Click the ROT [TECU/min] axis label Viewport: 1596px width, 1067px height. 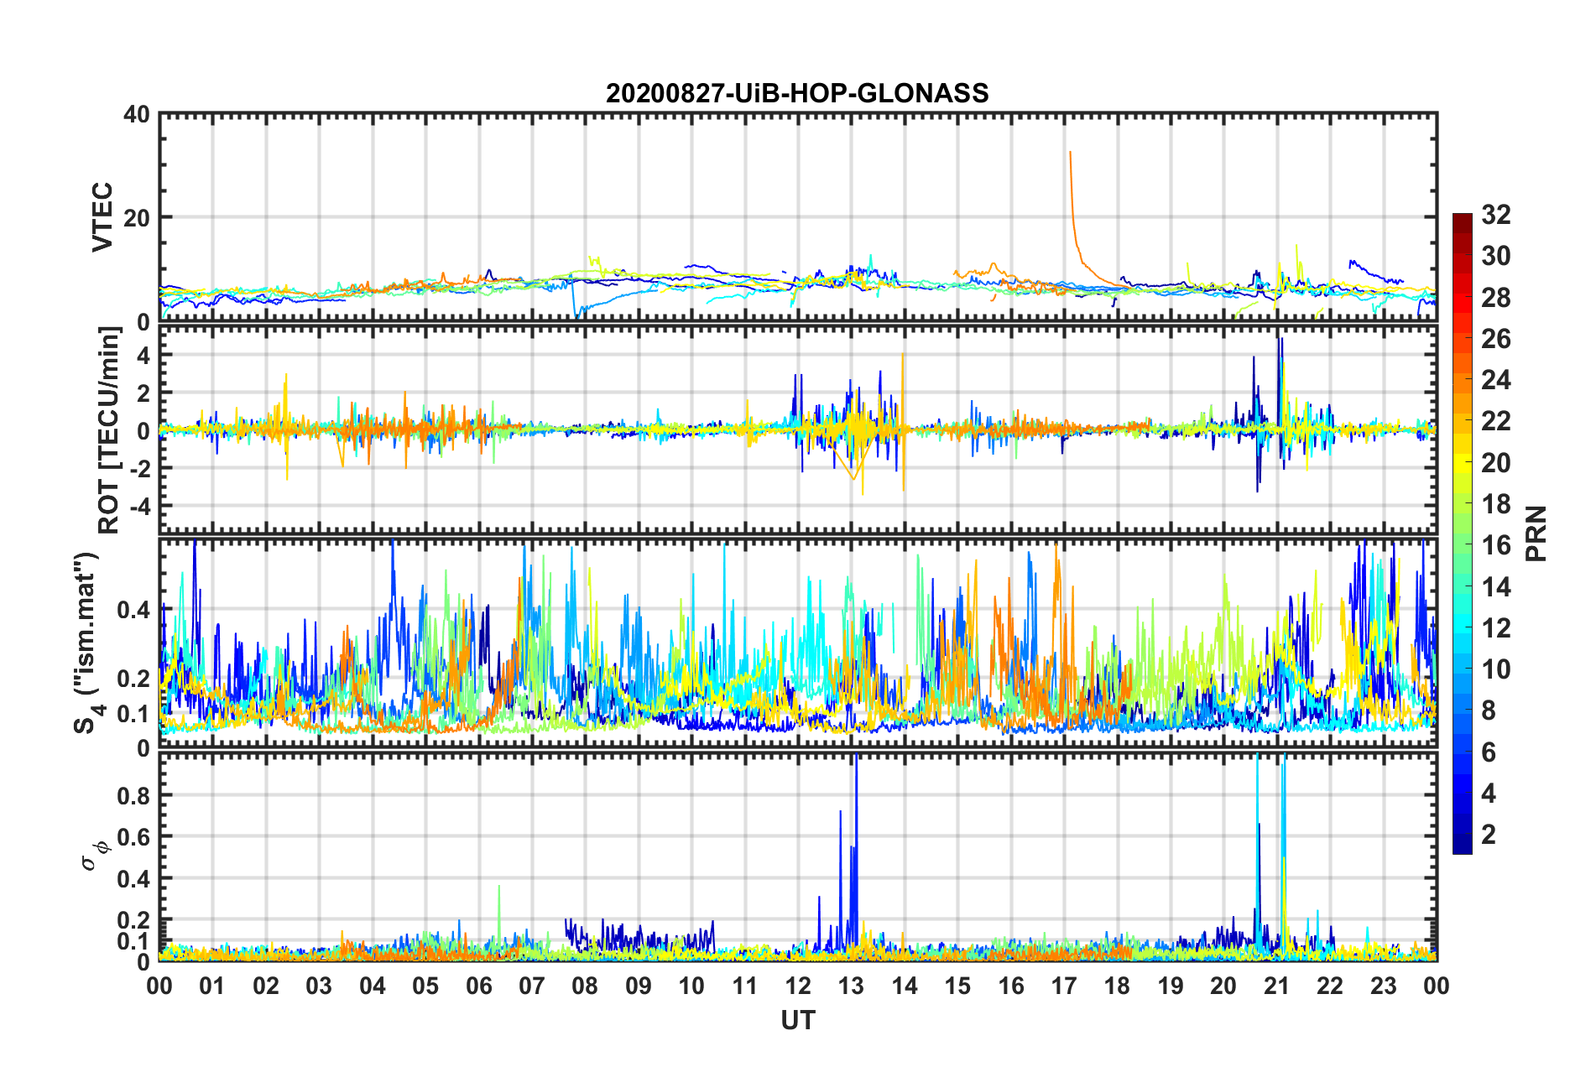[x=109, y=430]
